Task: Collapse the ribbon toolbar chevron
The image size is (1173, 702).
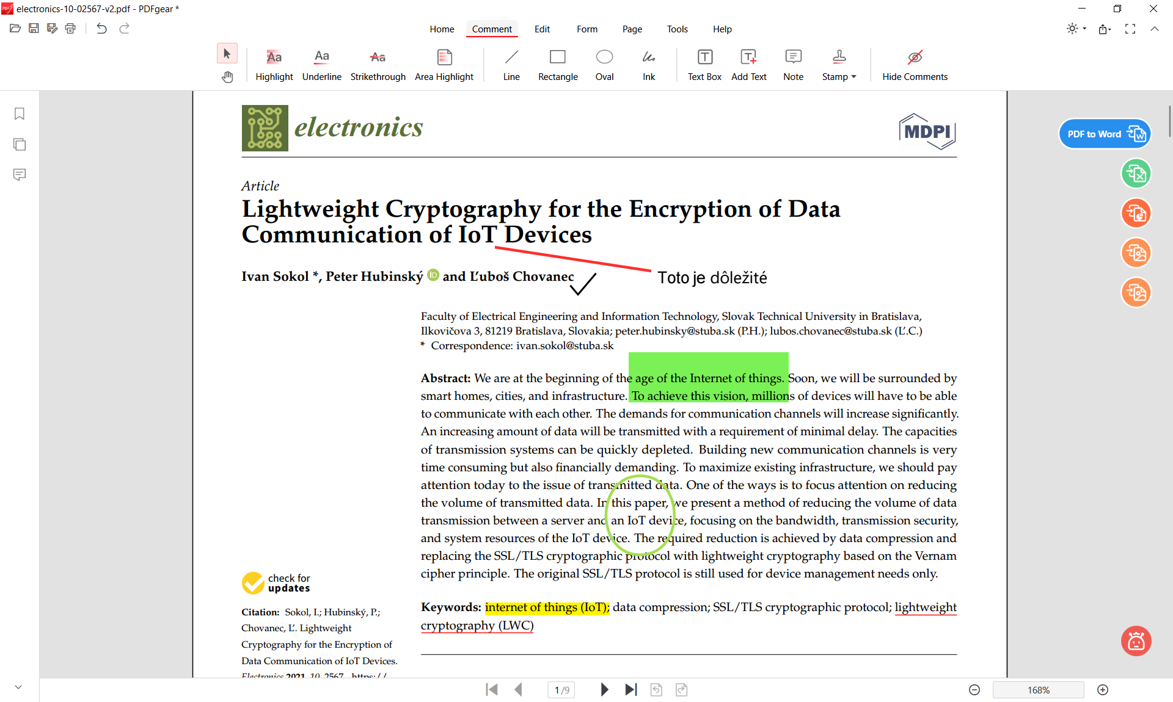Action: tap(1155, 29)
